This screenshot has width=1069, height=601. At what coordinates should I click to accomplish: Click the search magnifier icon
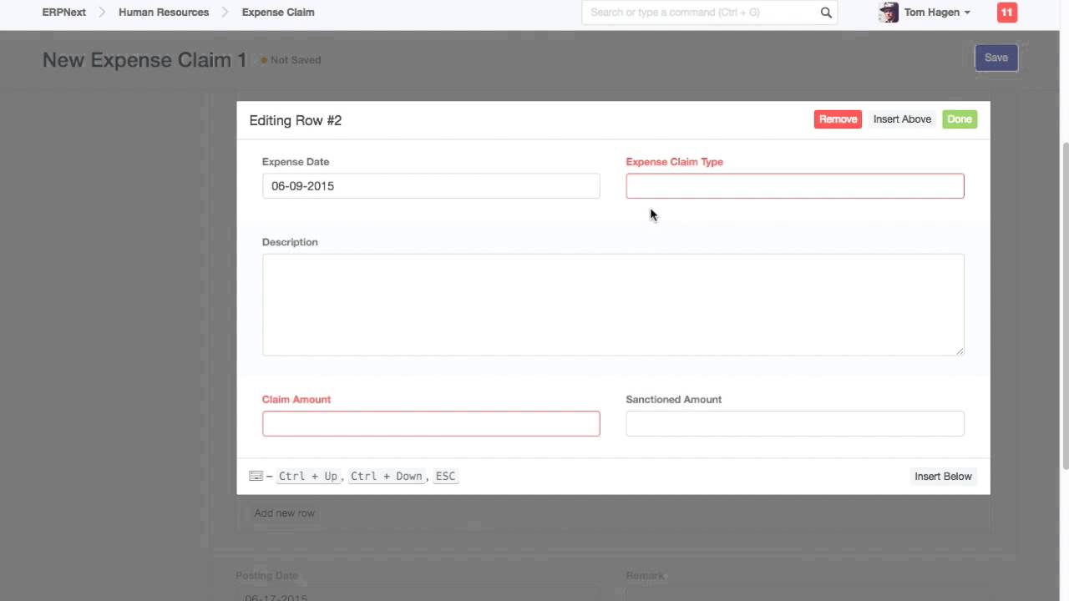coord(826,13)
